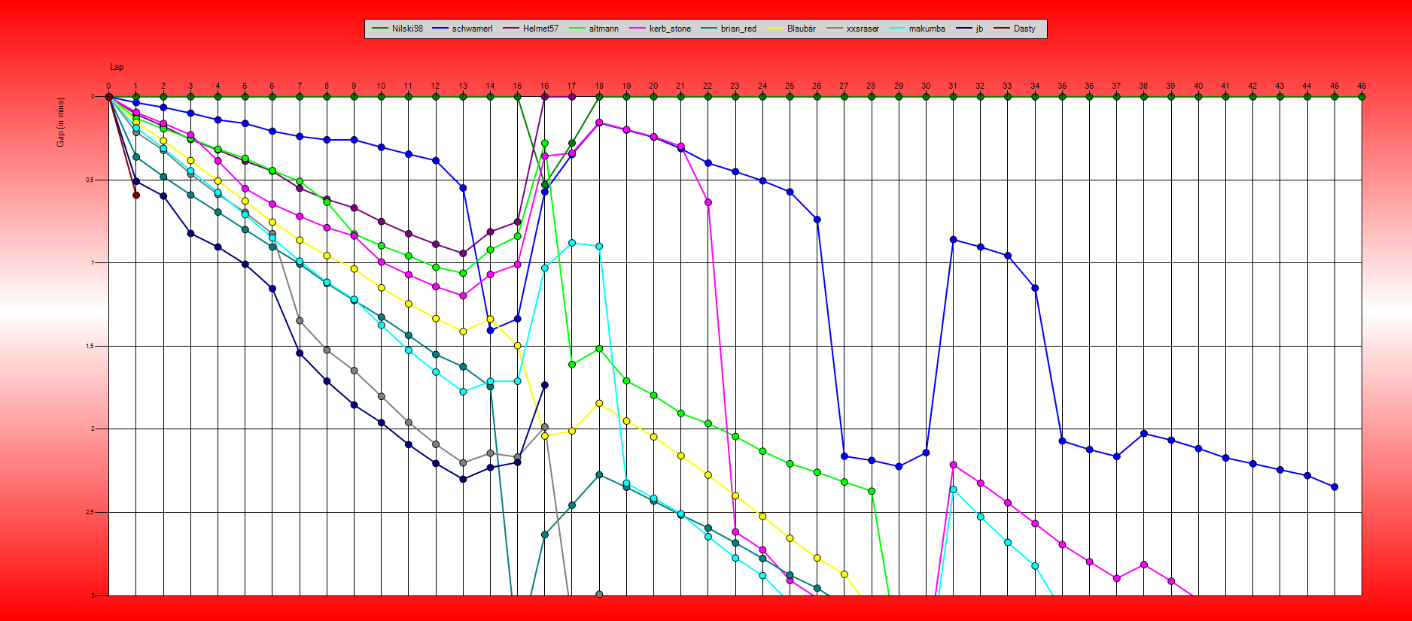Click the Blaubär legend entry

point(792,29)
